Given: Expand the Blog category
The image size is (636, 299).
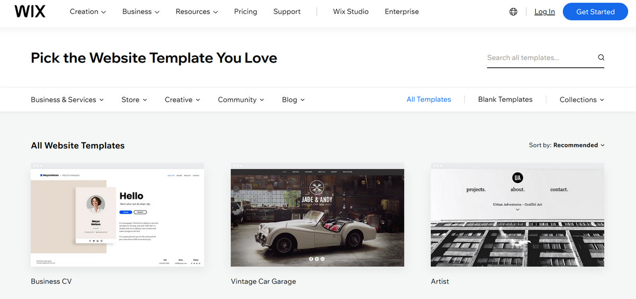Looking at the screenshot, I should [293, 100].
